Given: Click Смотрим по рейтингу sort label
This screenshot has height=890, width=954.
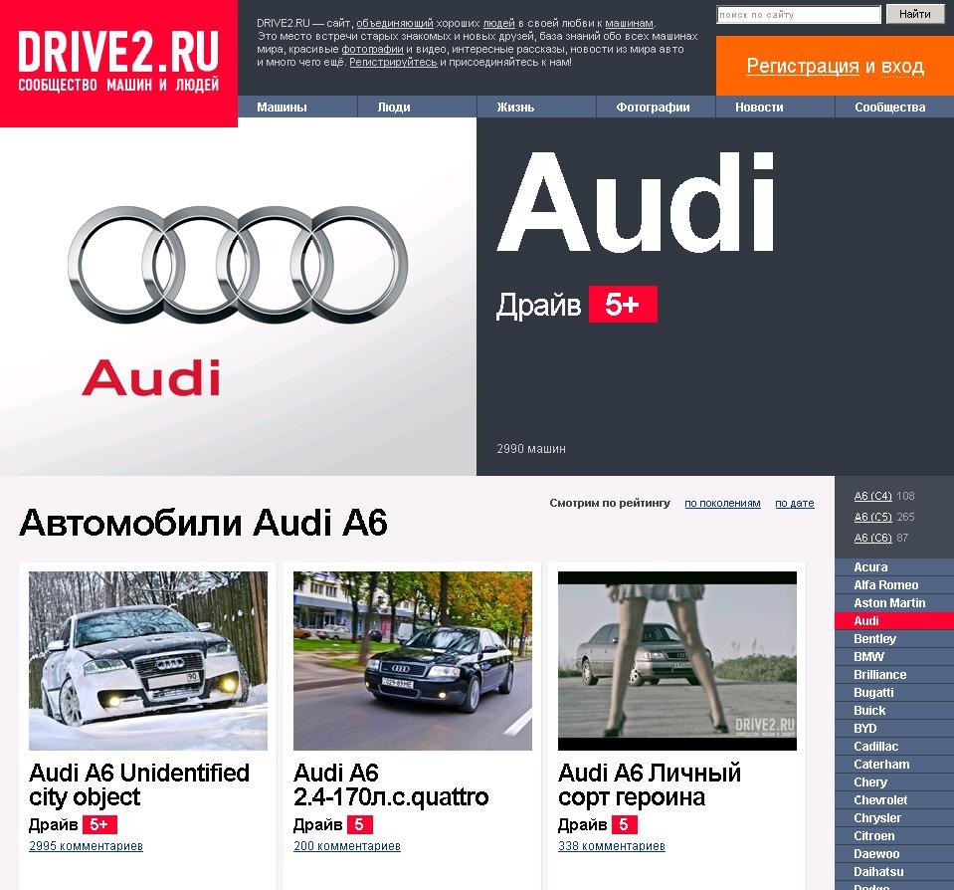Looking at the screenshot, I should click(610, 504).
